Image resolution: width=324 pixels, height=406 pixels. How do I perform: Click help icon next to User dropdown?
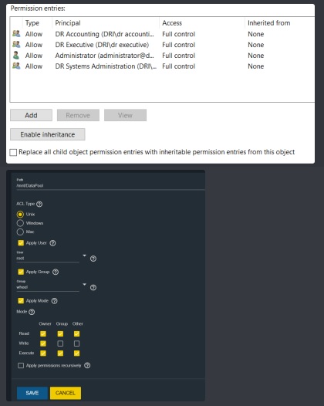pyautogui.click(x=93, y=259)
